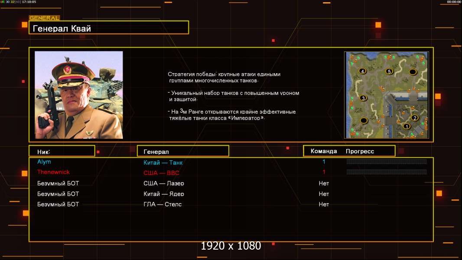
Task: Click 'Китай — Танк' general entry
Action: pyautogui.click(x=163, y=162)
